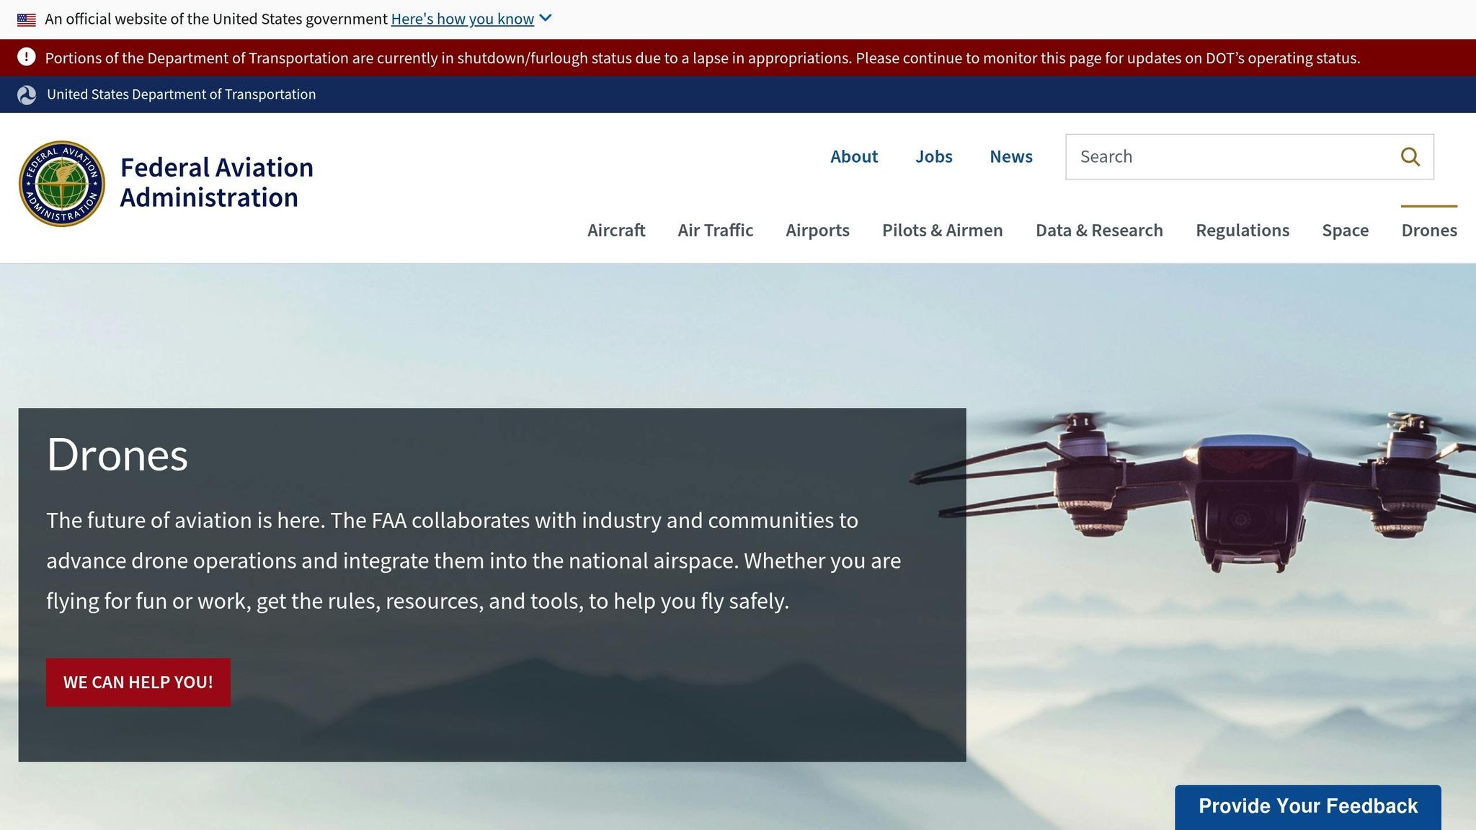Click inside the Search input field
This screenshot has width=1476, height=830.
[x=1225, y=156]
